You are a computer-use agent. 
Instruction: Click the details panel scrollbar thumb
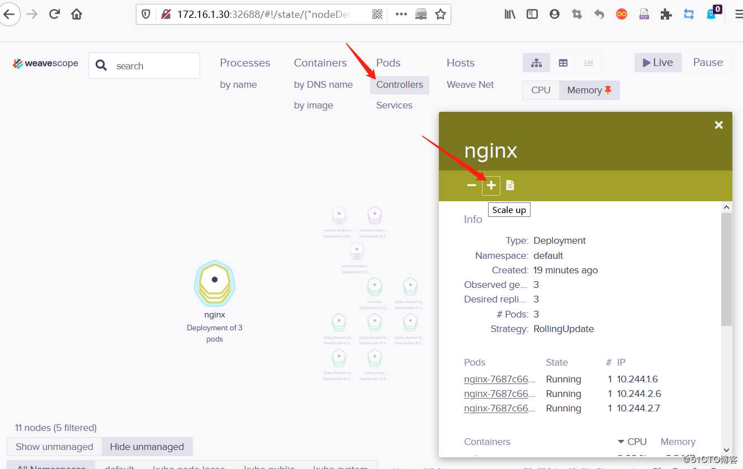pyautogui.click(x=726, y=269)
